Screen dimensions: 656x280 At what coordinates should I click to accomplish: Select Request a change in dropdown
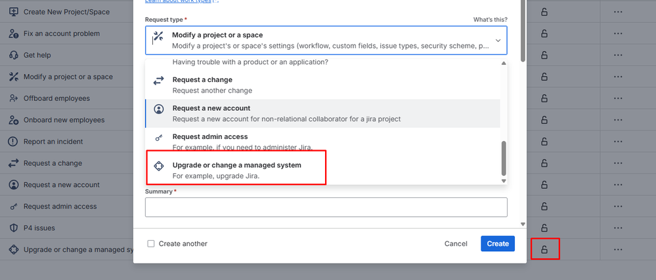pos(322,85)
